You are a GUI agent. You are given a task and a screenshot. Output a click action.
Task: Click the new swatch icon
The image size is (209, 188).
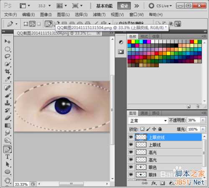click(189, 106)
